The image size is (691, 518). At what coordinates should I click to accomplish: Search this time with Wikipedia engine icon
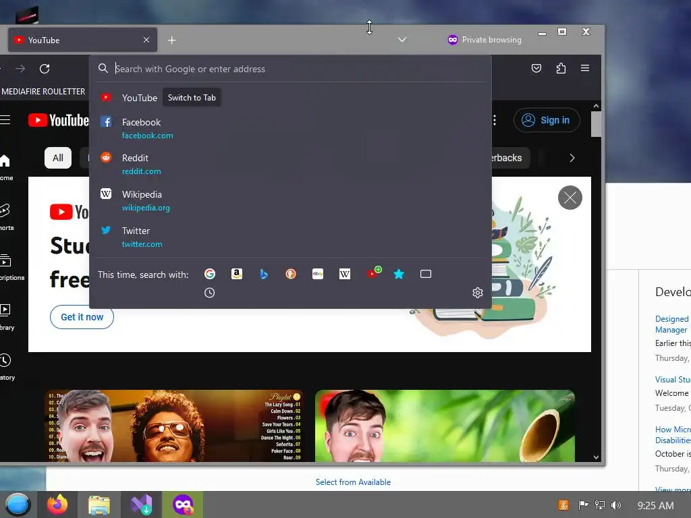pyautogui.click(x=345, y=274)
